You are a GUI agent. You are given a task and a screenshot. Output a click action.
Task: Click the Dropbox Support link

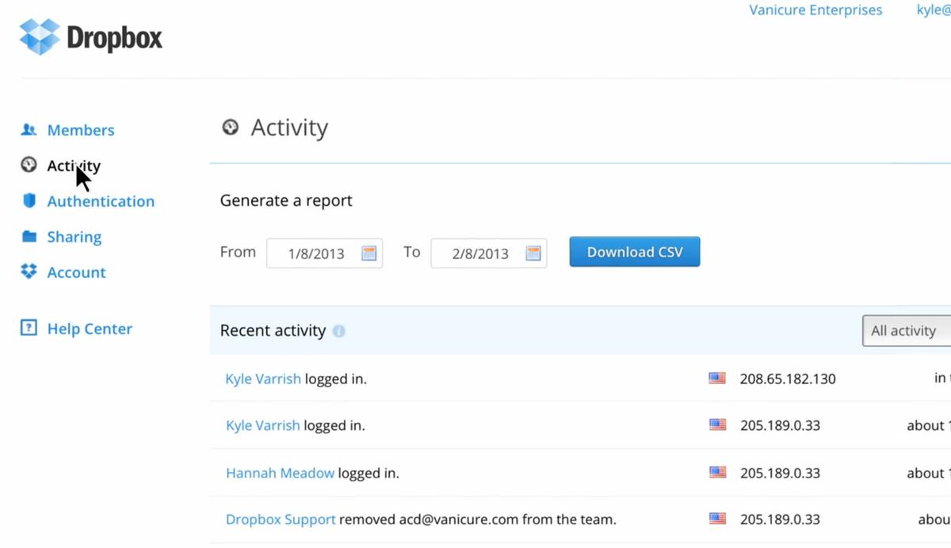pos(281,519)
